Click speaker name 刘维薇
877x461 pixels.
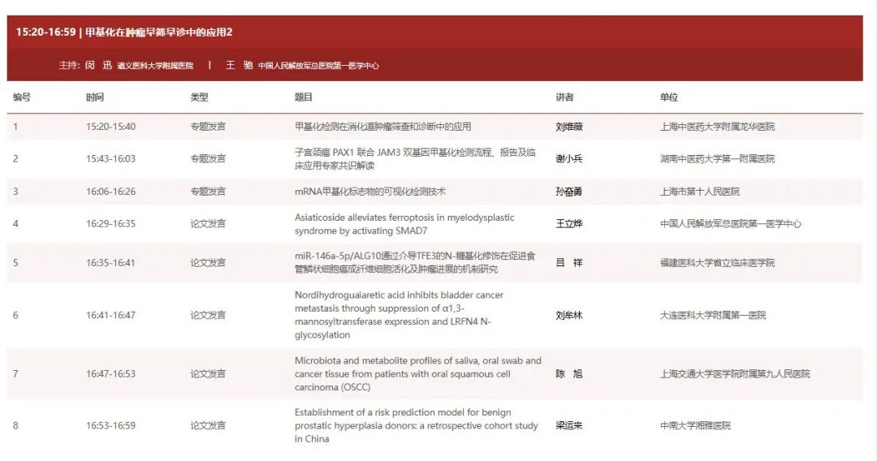[569, 127]
